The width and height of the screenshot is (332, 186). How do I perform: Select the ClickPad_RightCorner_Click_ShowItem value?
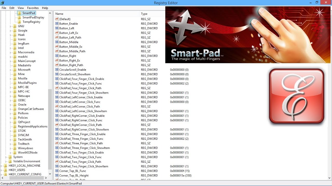(84, 130)
